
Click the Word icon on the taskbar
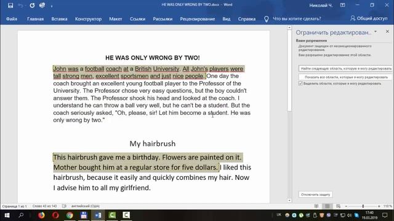click(98, 215)
